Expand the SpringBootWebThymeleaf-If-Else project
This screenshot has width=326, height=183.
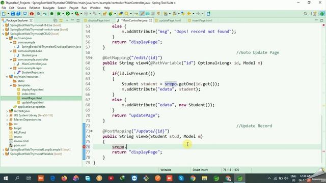(x=3, y=25)
